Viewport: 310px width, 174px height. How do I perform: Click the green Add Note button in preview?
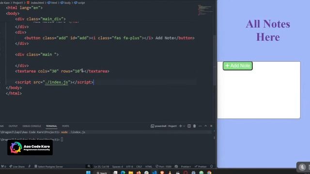238,66
